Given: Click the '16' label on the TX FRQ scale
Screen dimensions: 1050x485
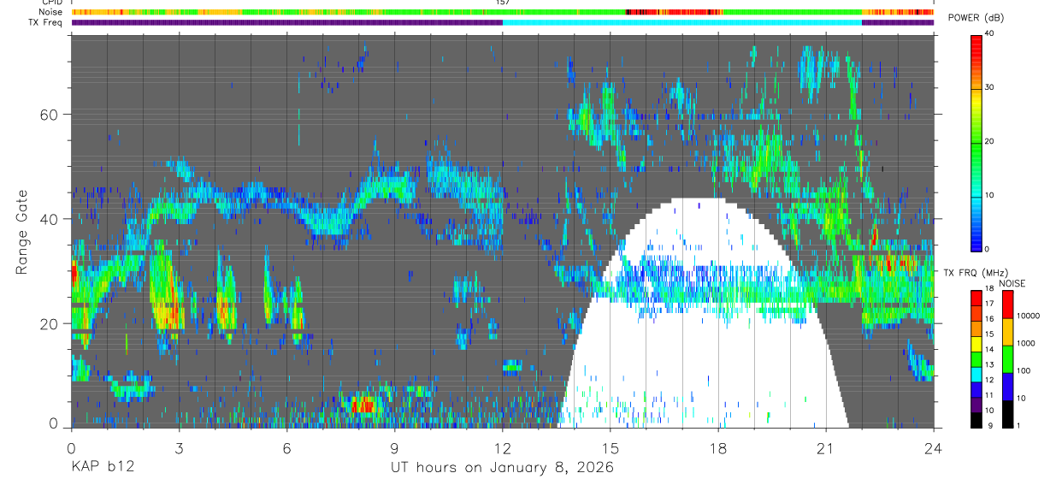Looking at the screenshot, I should click(x=990, y=320).
